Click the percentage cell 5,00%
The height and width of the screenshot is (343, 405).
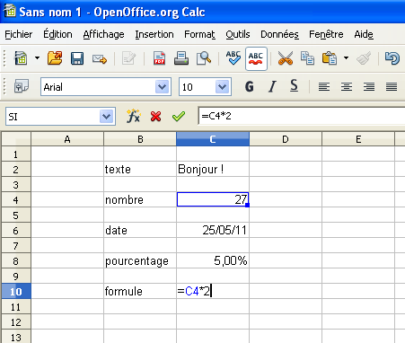[x=213, y=260]
